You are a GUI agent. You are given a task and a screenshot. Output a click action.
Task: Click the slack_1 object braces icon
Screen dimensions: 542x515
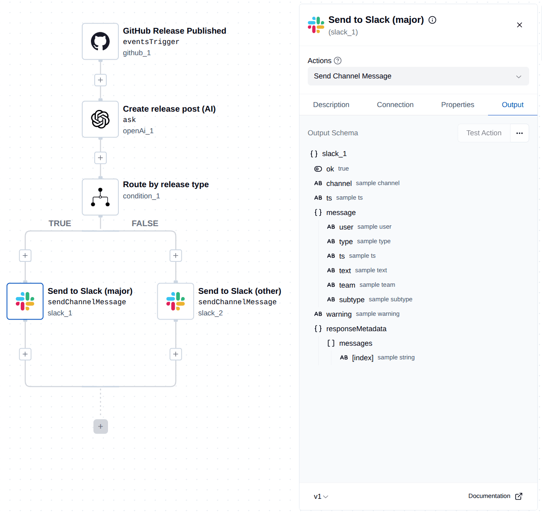click(314, 154)
